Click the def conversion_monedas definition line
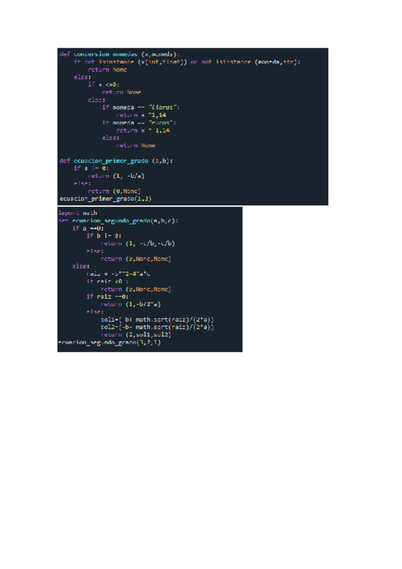Screen dimensions: 402x569 [119, 54]
